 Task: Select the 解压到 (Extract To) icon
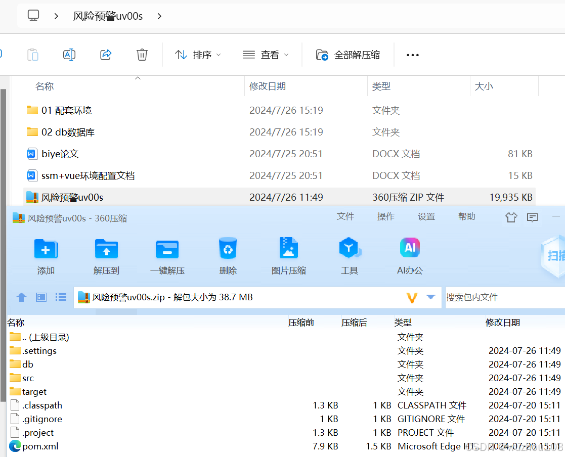(106, 255)
